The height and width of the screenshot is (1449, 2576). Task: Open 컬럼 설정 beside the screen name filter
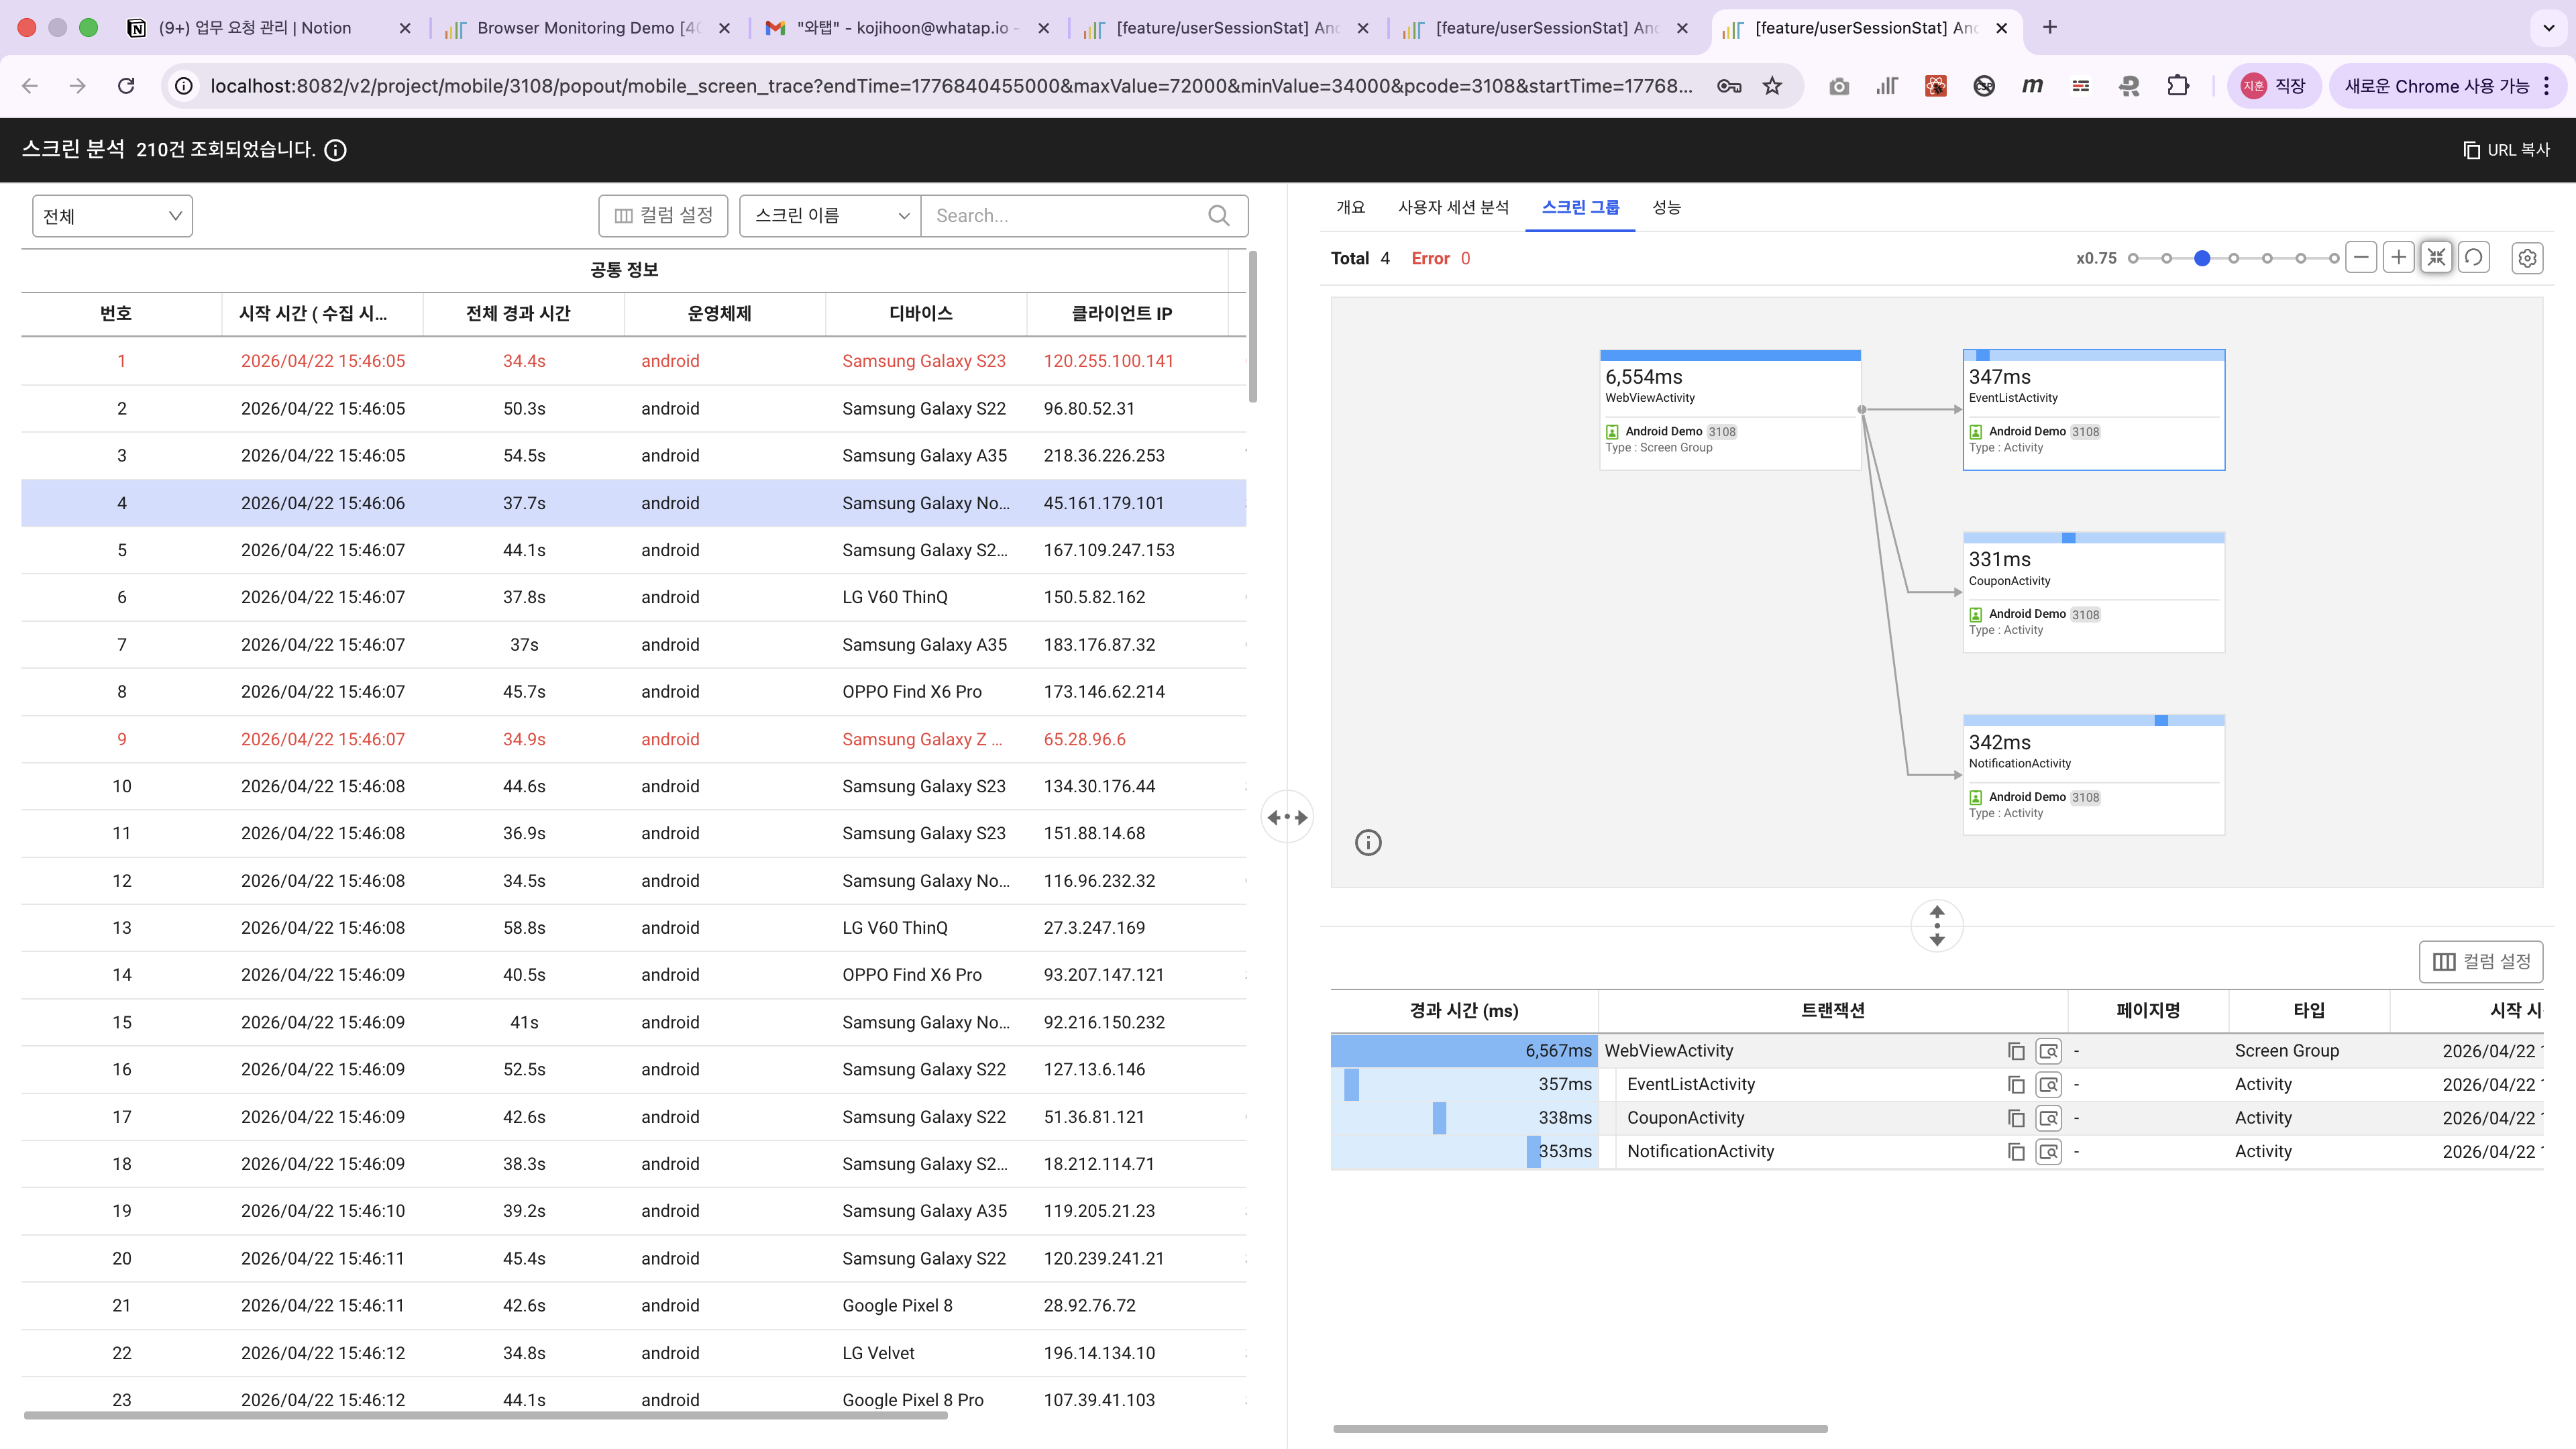coord(663,216)
